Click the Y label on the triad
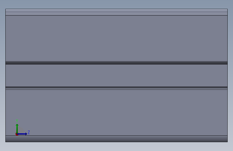233x151 pixels. pyautogui.click(x=17, y=121)
